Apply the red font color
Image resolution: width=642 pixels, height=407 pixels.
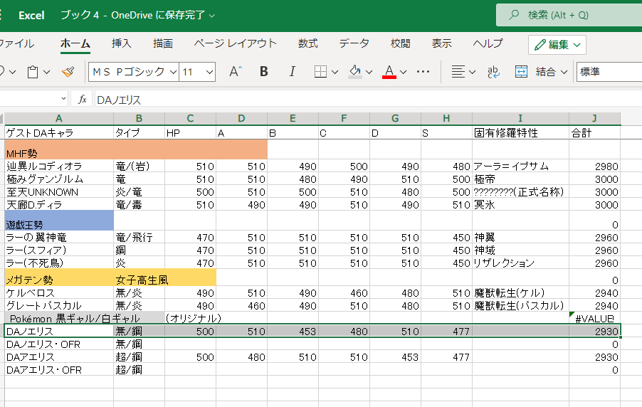[x=389, y=72]
